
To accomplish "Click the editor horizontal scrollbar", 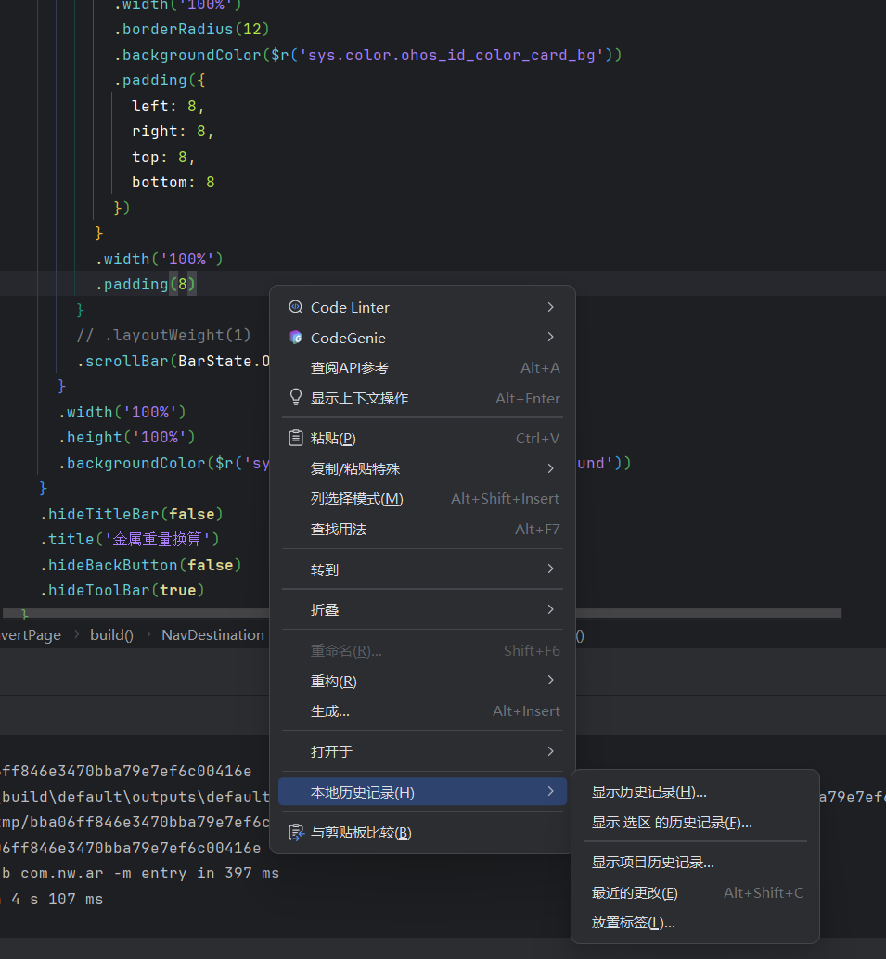I will [x=421, y=613].
